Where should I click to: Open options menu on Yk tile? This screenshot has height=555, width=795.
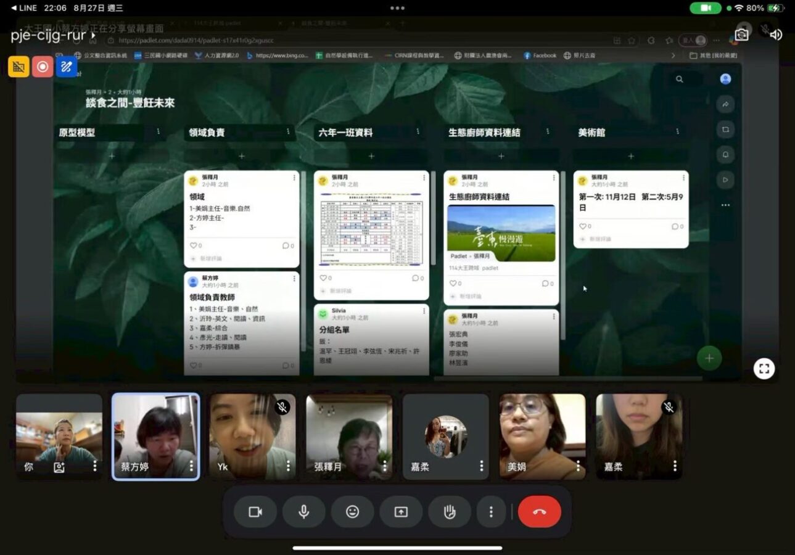287,466
